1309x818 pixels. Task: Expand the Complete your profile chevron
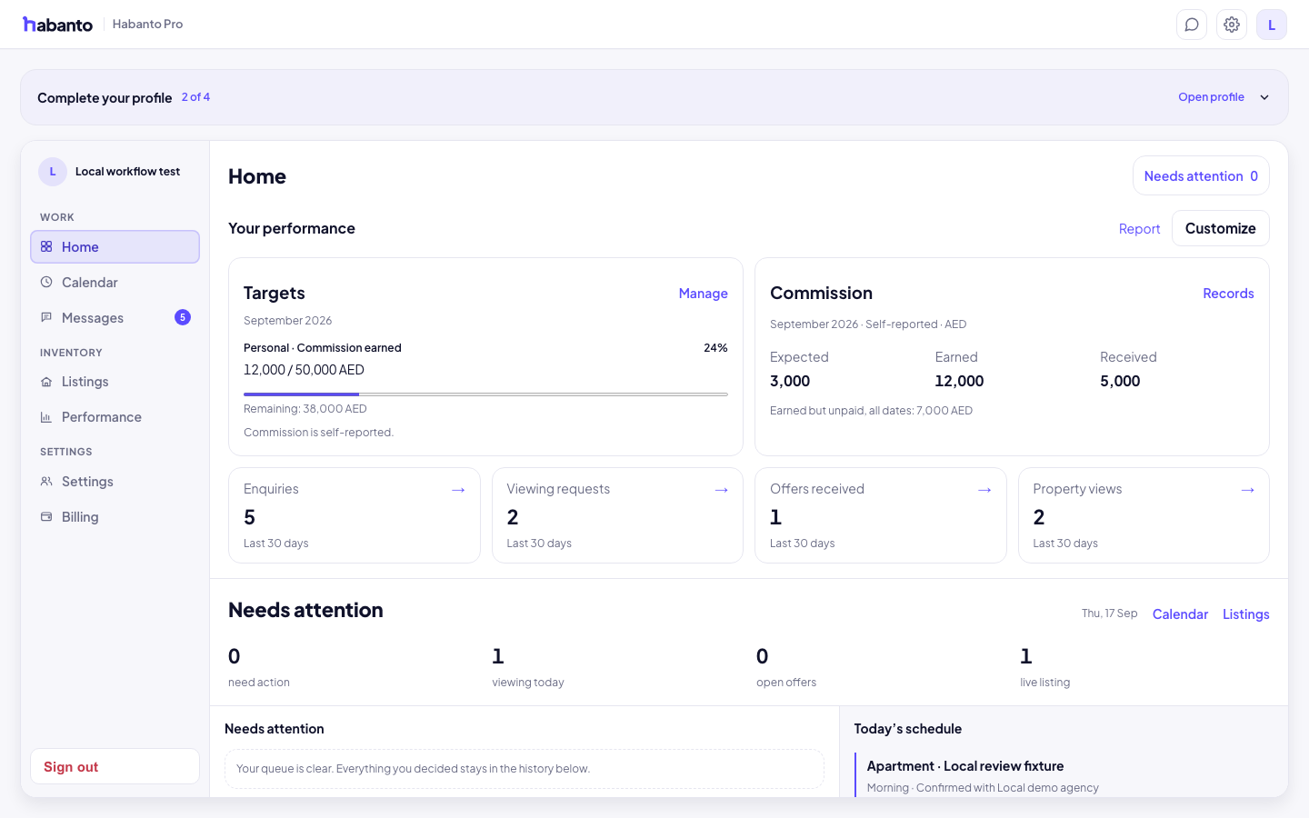click(1264, 97)
